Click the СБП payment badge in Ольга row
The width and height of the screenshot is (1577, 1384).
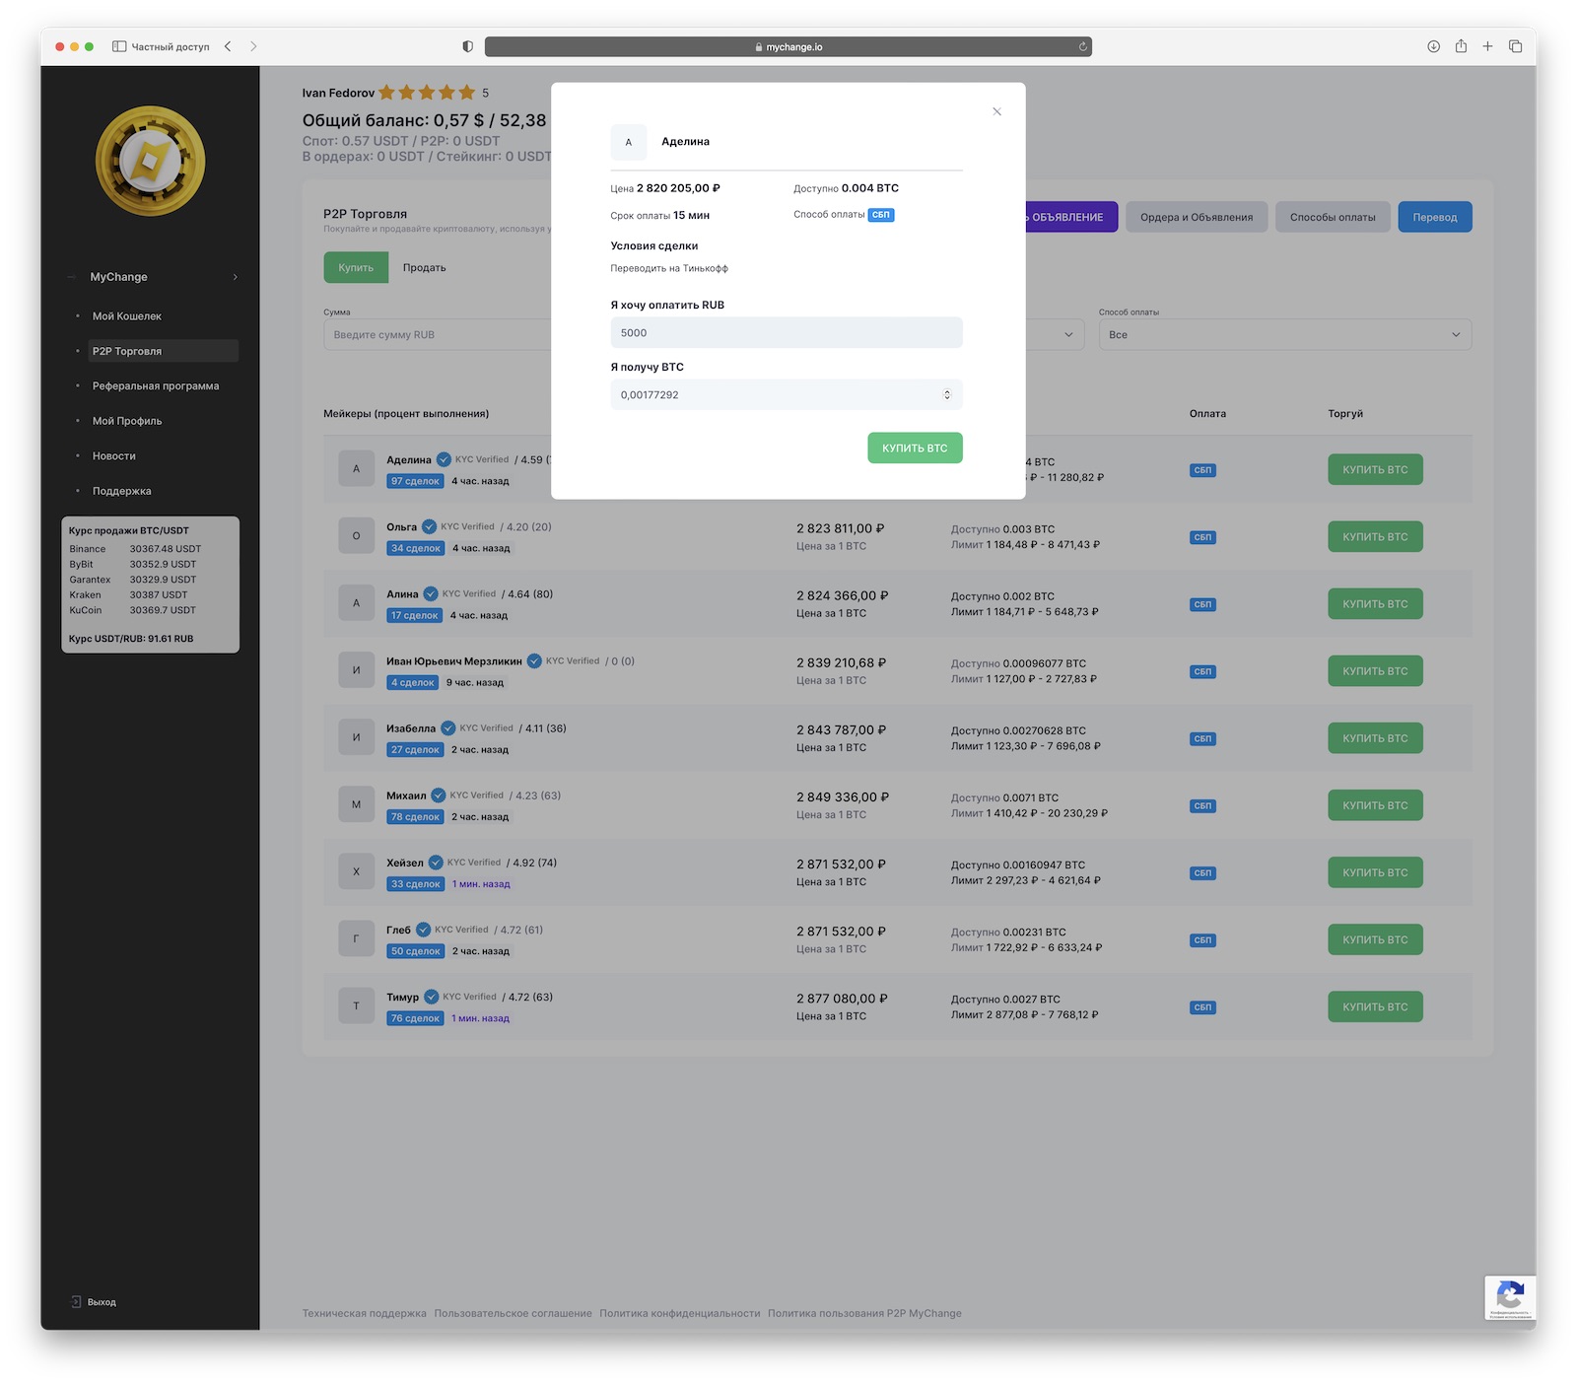(x=1202, y=537)
